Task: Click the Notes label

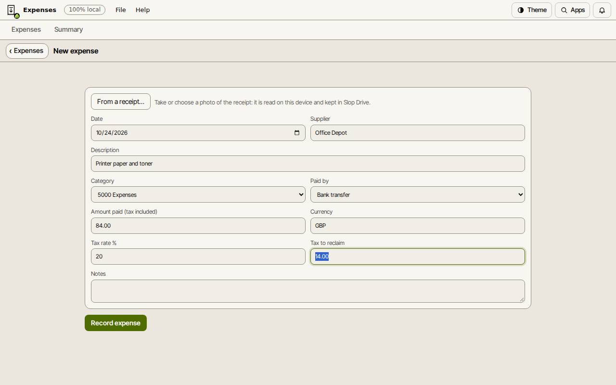Action: click(98, 274)
